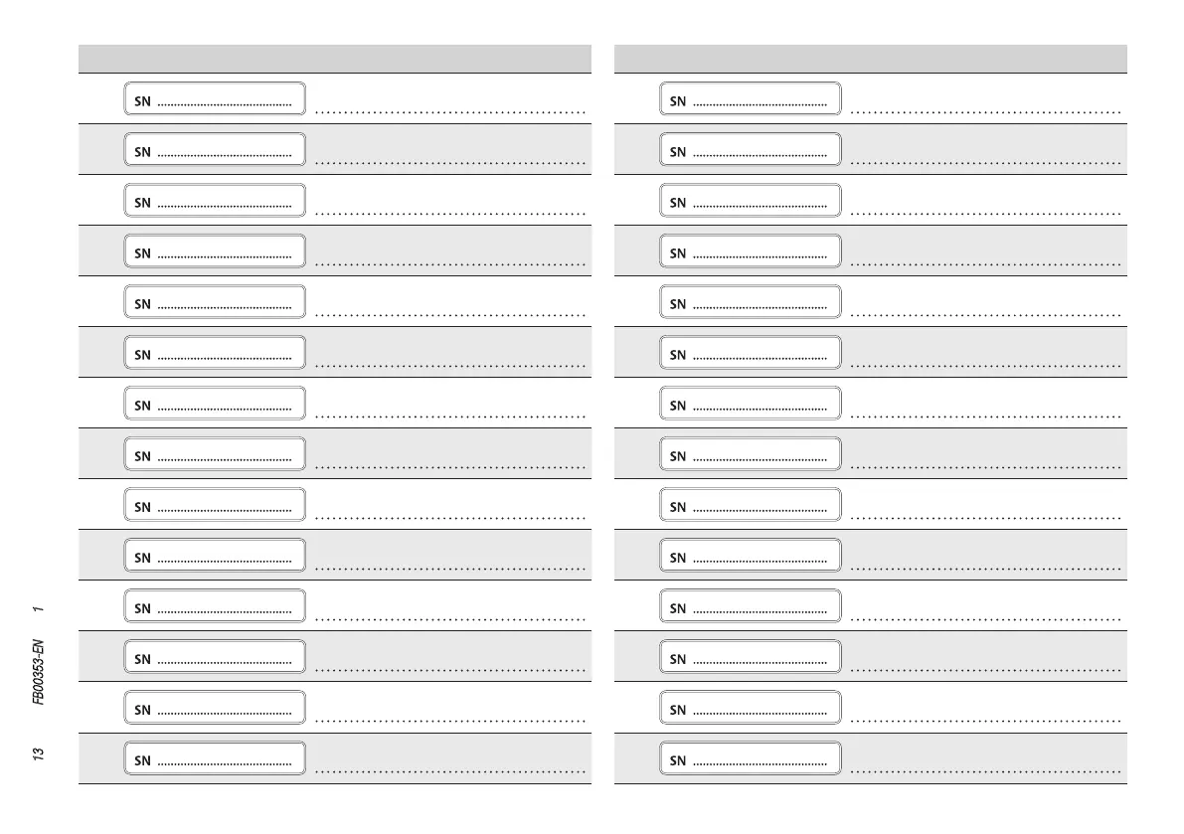The width and height of the screenshot is (1184, 834).
Task: Click dotted line beside sixth right SN box
Action: (986, 366)
